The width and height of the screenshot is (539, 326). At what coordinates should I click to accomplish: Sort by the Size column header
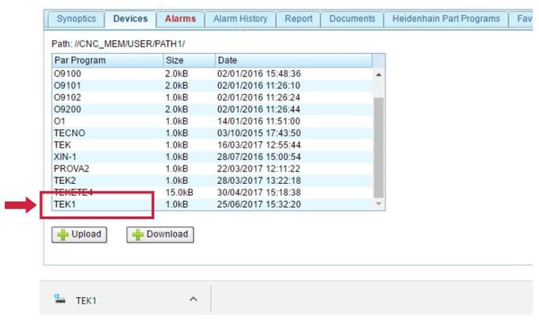189,60
